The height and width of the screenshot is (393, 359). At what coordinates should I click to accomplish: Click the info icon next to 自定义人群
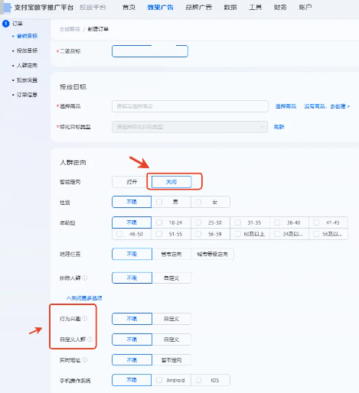pyautogui.click(x=90, y=339)
